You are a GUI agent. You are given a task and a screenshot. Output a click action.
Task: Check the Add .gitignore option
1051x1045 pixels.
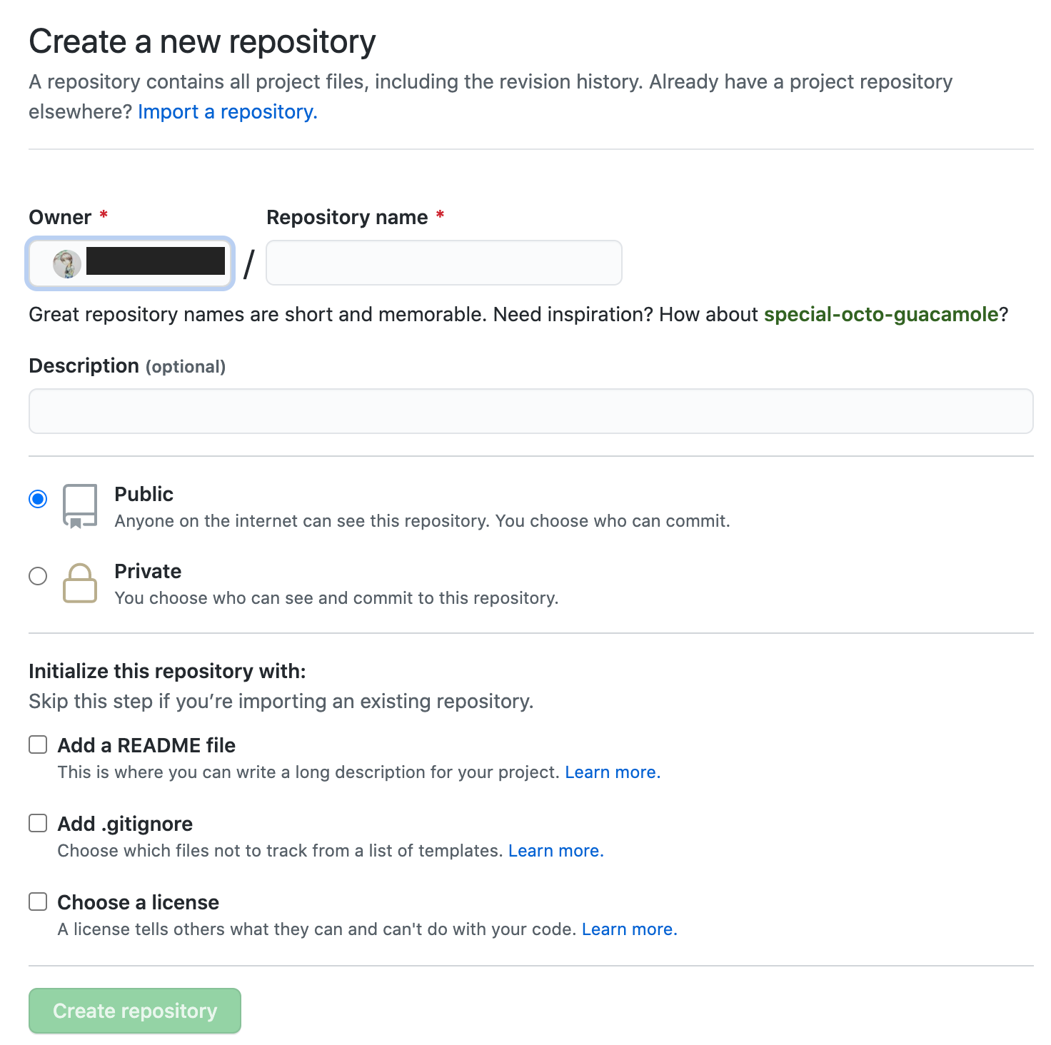(x=38, y=823)
